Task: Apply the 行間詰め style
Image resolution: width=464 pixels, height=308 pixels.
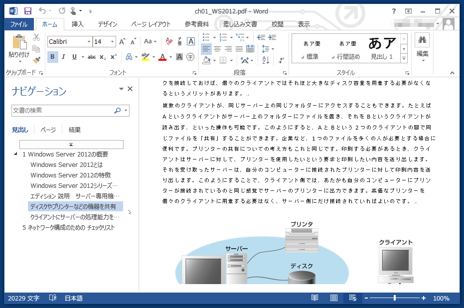Action: [348, 49]
